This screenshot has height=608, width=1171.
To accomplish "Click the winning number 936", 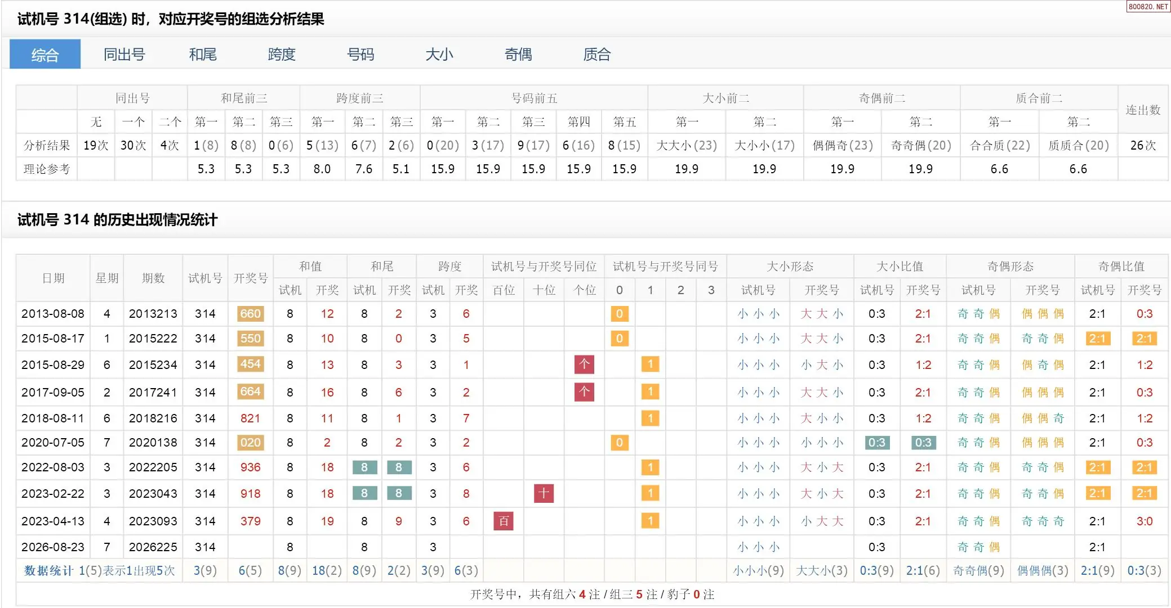I will 251,467.
